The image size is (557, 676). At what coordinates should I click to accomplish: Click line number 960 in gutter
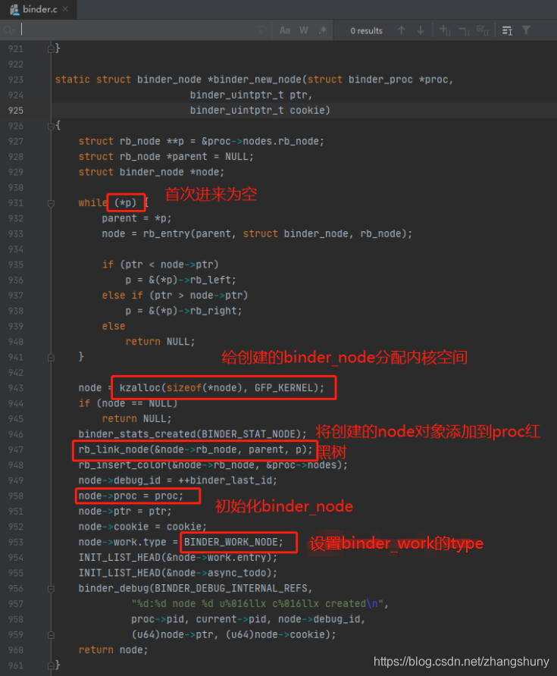15,650
